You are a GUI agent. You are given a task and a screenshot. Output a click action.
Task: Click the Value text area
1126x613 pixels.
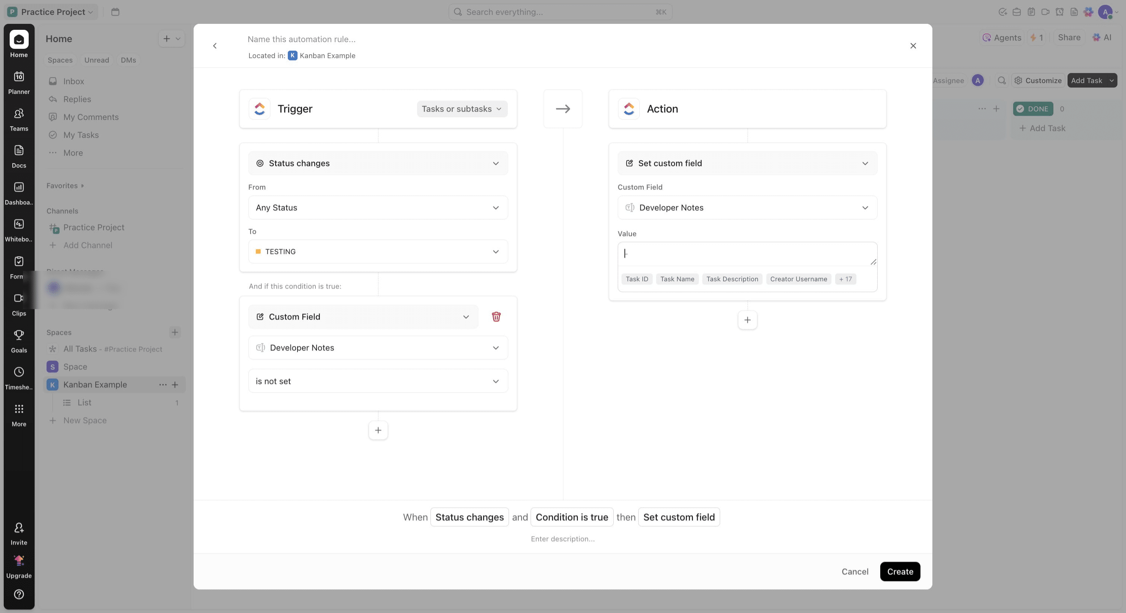pyautogui.click(x=747, y=254)
